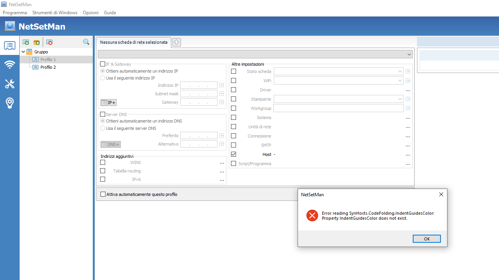Click the add new group toolbar icon

(37, 42)
